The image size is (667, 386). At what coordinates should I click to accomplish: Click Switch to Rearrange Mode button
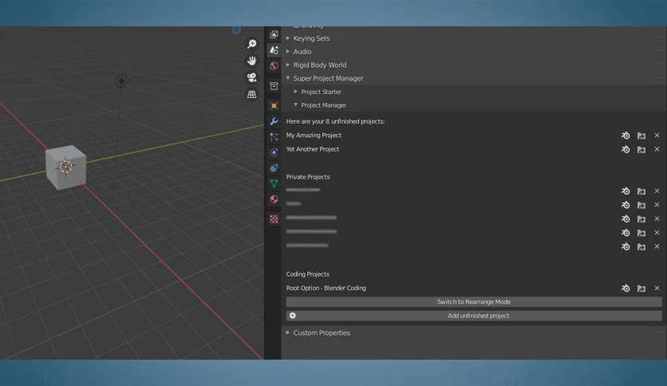(474, 301)
